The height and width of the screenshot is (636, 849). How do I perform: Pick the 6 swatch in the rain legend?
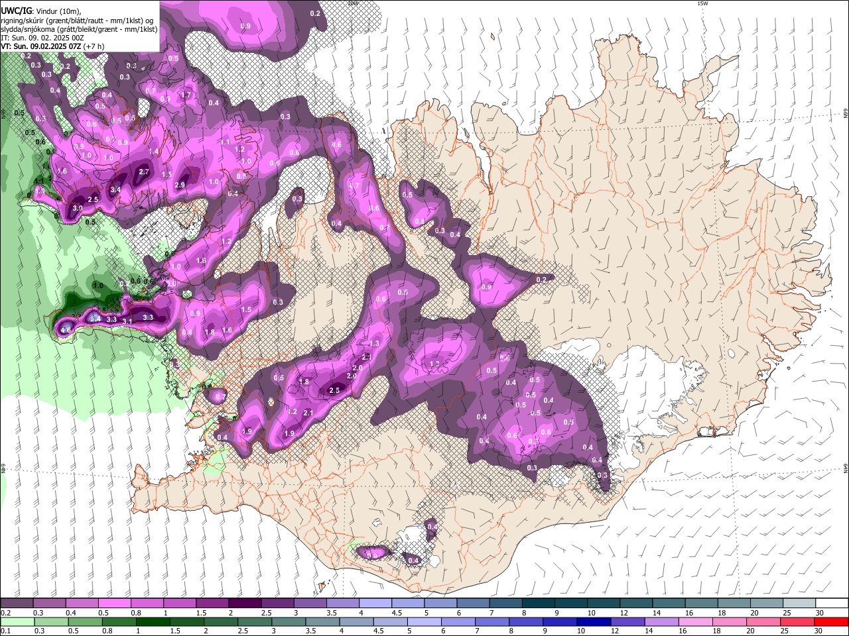click(458, 621)
